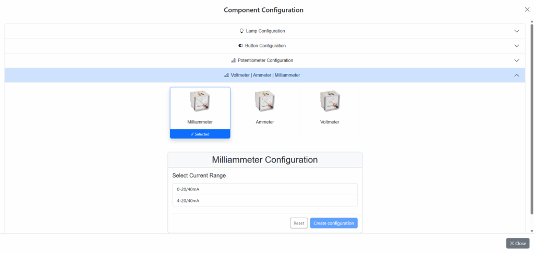Select the 0-20/40mA current range

(264, 189)
